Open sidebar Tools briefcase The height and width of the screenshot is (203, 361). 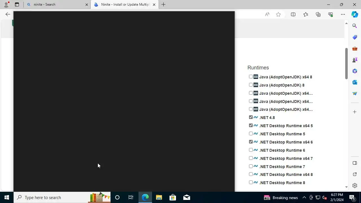[355, 48]
